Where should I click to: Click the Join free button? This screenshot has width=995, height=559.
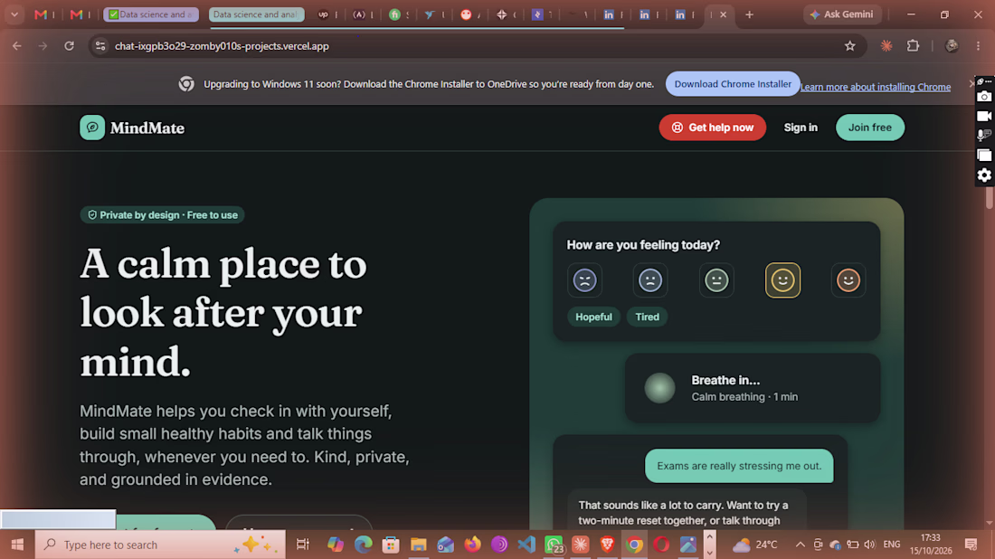[x=870, y=128]
